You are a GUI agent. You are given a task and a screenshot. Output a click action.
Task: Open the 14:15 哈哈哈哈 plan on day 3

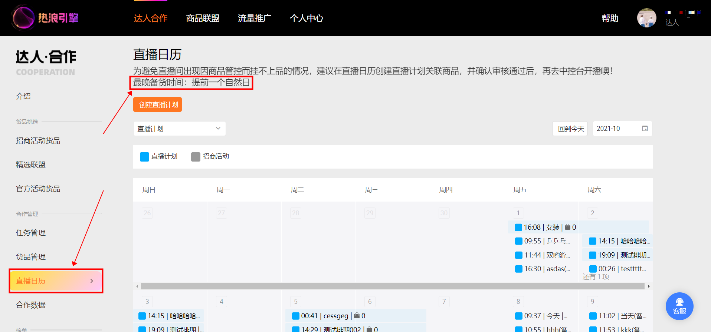coord(168,316)
